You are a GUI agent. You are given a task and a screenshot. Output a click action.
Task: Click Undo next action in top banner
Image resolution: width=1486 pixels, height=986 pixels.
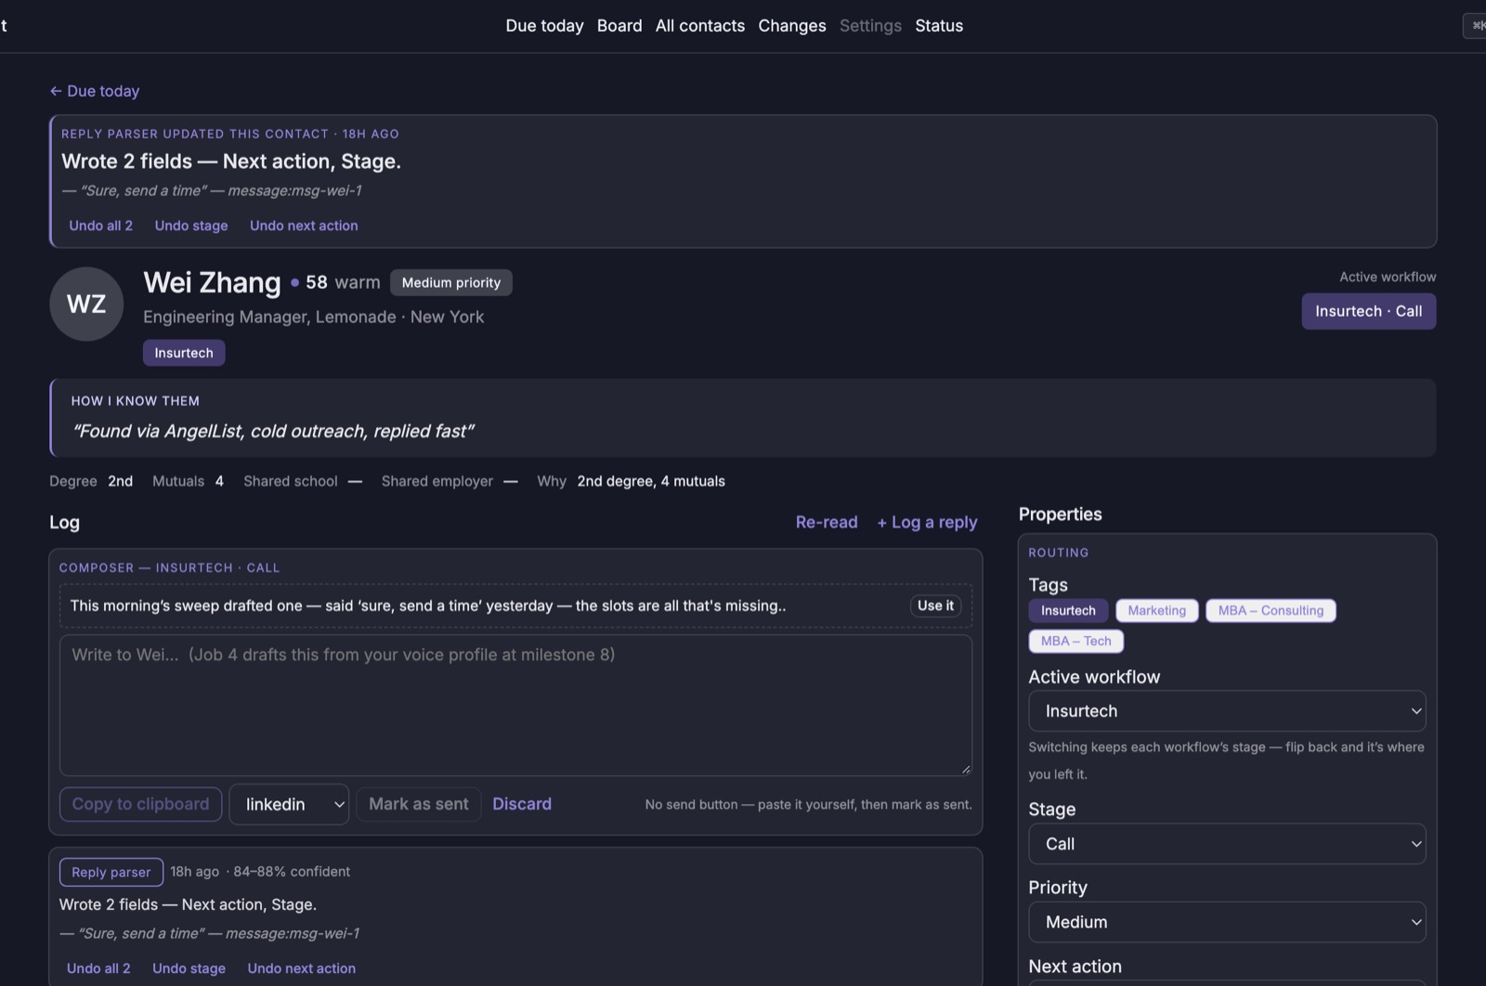point(304,226)
